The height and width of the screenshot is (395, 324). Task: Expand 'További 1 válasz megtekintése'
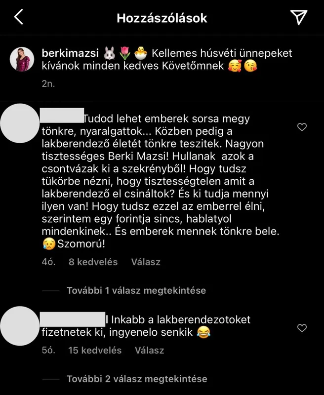[136, 290]
